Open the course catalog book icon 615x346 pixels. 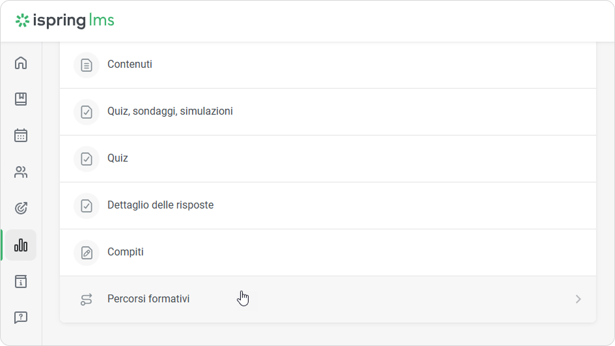point(21,99)
